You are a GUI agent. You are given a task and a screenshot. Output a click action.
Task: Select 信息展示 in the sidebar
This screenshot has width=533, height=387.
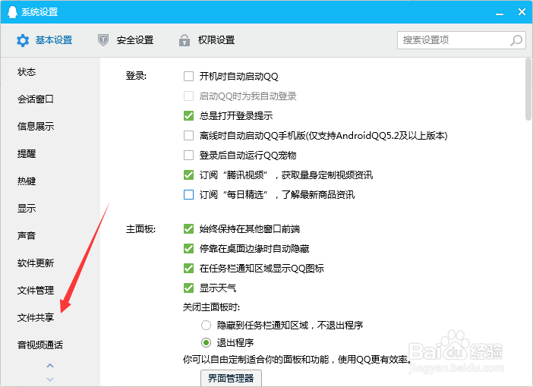(x=36, y=127)
